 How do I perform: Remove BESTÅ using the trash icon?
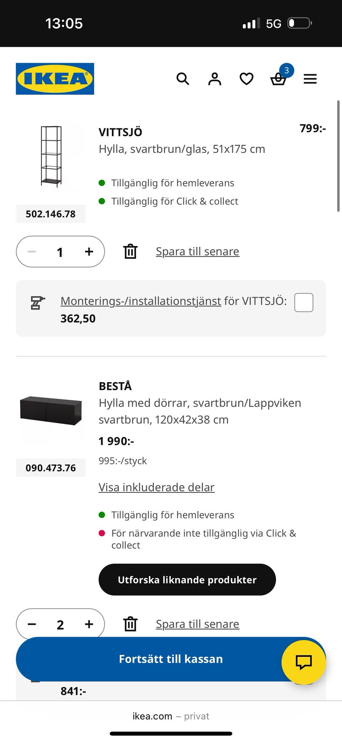[x=130, y=624]
